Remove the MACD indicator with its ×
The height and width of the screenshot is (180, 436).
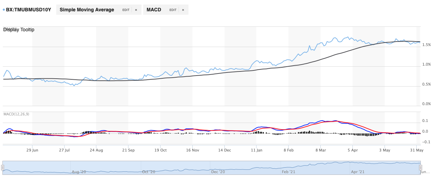[183, 10]
